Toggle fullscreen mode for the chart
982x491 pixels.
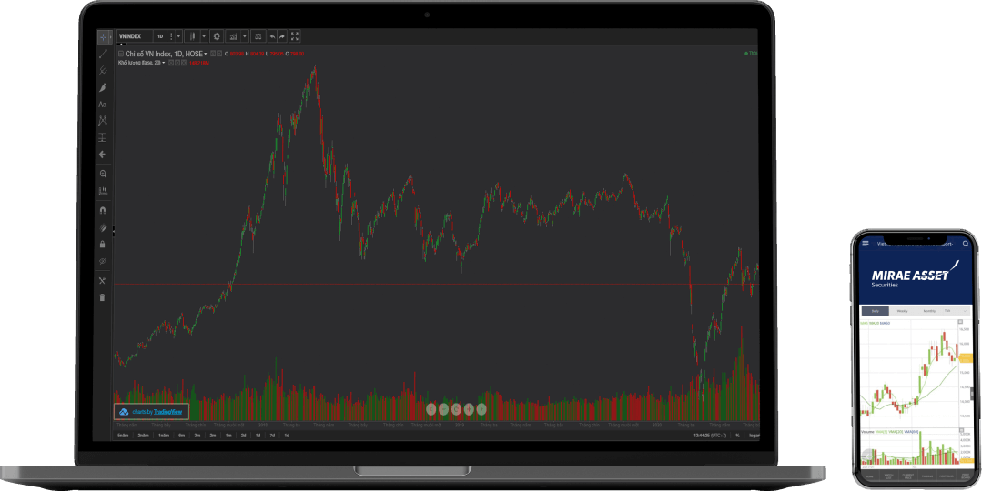pos(295,36)
